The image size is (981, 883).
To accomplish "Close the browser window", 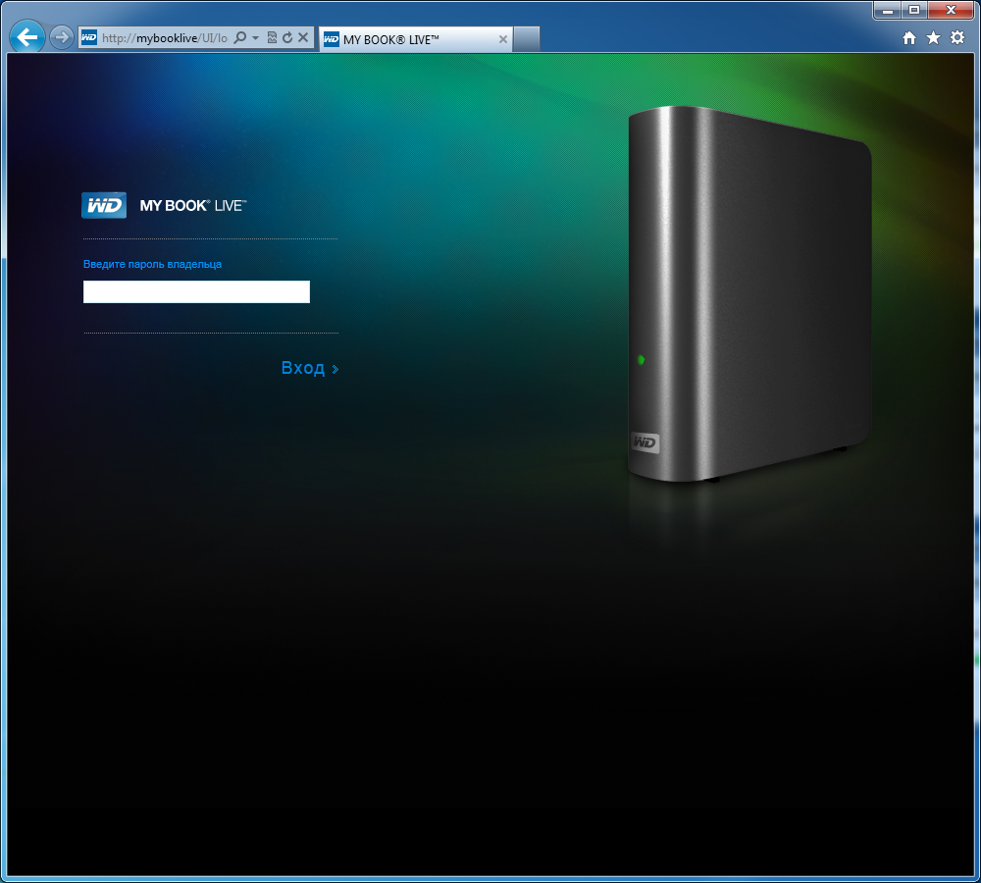I will (x=951, y=11).
